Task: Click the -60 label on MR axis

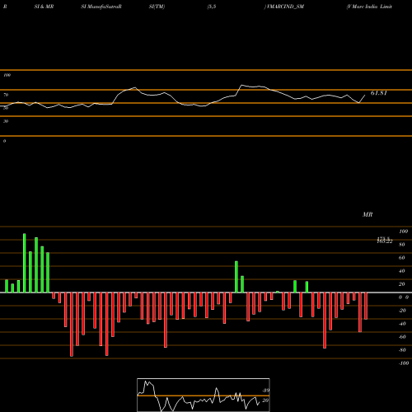Action: [402, 337]
